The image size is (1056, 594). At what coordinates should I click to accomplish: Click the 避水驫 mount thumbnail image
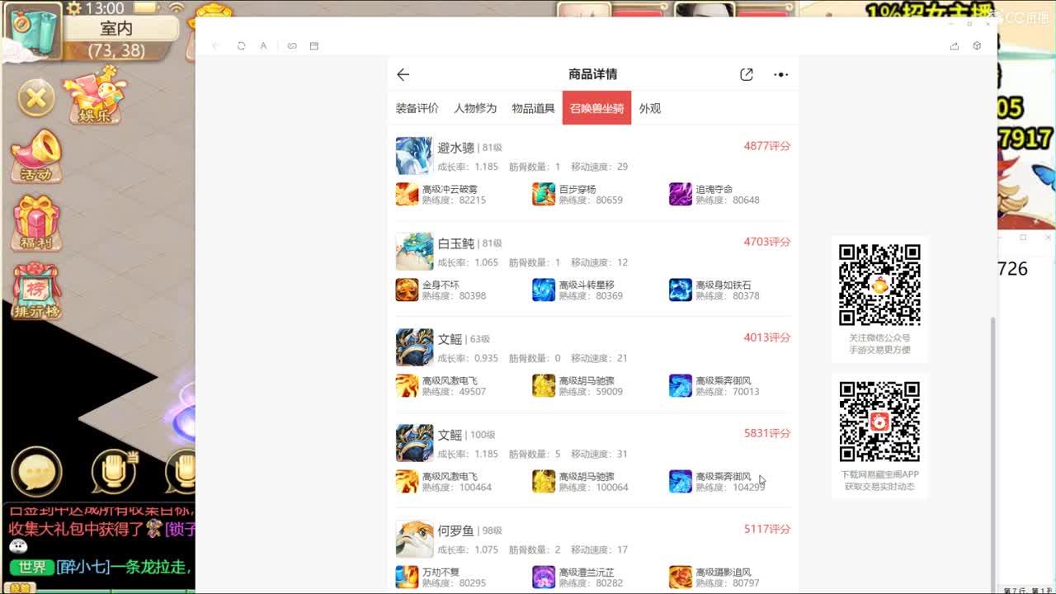click(414, 156)
